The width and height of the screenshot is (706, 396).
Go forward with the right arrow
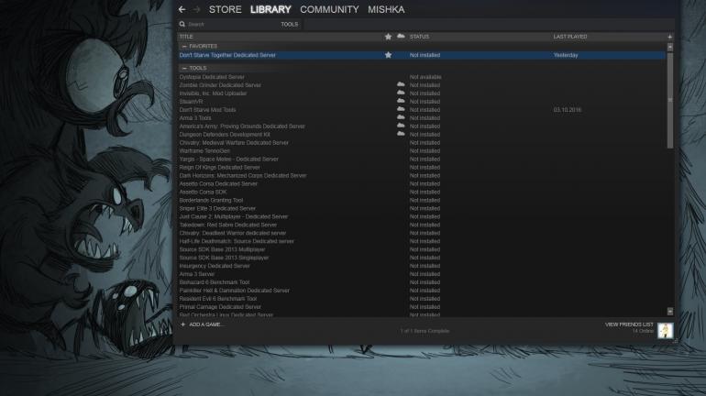pyautogui.click(x=196, y=9)
